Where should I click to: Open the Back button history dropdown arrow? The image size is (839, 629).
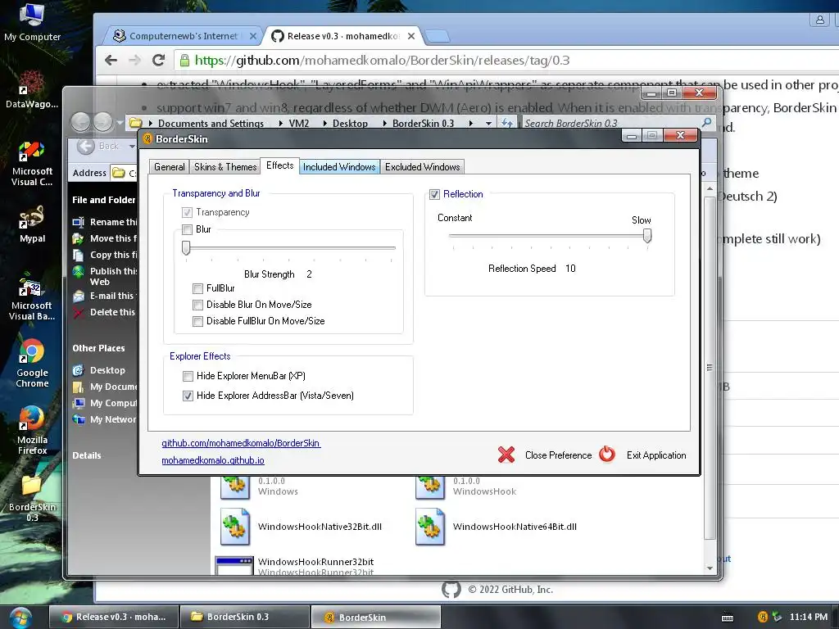[132, 146]
